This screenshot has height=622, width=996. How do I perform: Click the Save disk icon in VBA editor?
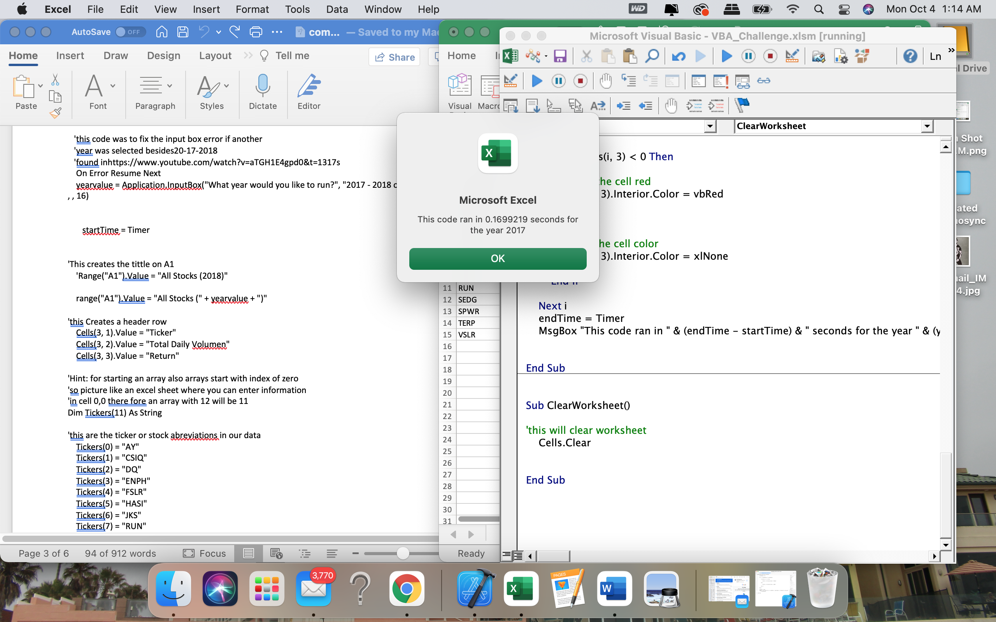click(x=560, y=56)
